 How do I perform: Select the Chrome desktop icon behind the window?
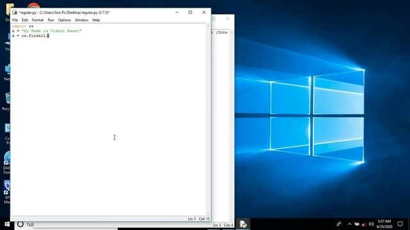[x=33, y=6]
